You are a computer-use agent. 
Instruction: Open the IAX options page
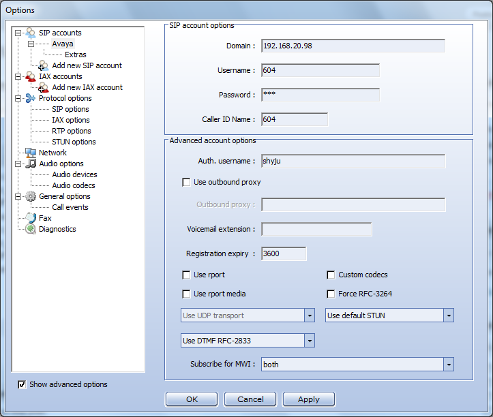pos(71,120)
